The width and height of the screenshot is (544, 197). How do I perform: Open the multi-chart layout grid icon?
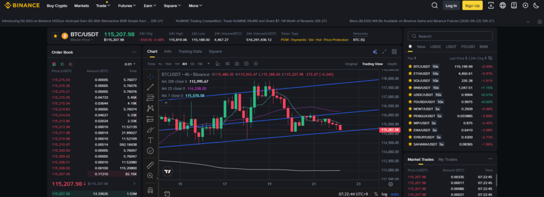pyautogui.click(x=394, y=52)
